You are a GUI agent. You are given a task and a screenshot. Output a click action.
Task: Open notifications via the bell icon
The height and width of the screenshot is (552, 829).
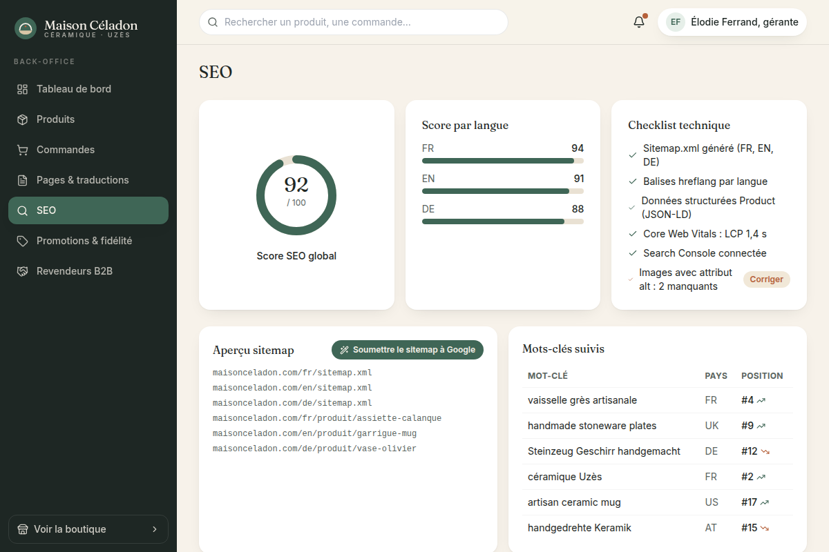tap(639, 22)
